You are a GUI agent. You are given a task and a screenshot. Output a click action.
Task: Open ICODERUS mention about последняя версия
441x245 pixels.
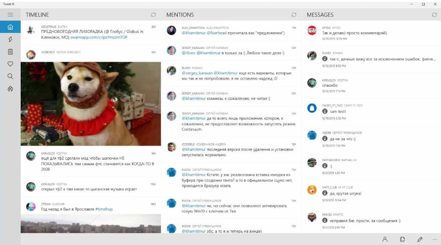[231, 149]
